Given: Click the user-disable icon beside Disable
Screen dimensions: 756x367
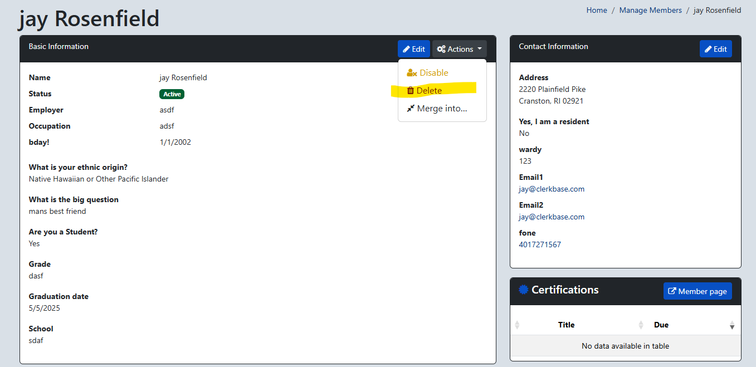Looking at the screenshot, I should point(412,73).
